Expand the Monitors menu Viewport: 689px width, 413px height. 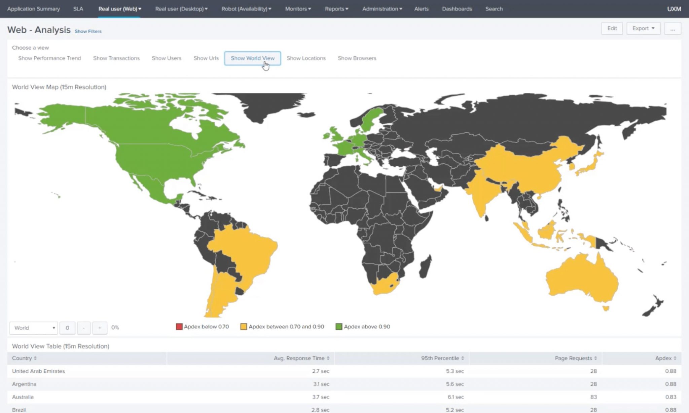[297, 9]
